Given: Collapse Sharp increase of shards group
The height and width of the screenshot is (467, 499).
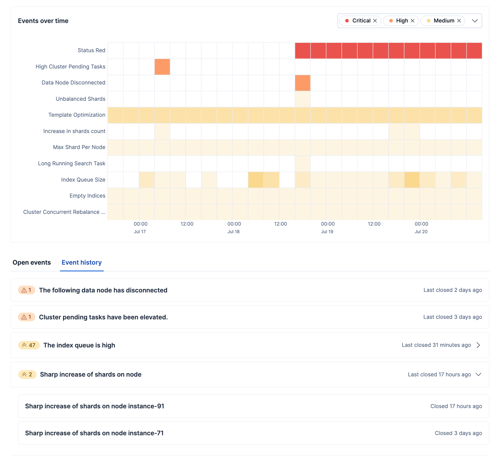Looking at the screenshot, I should pyautogui.click(x=478, y=374).
